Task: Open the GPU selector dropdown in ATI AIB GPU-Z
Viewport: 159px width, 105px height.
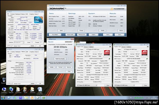Action: tap(125, 85)
